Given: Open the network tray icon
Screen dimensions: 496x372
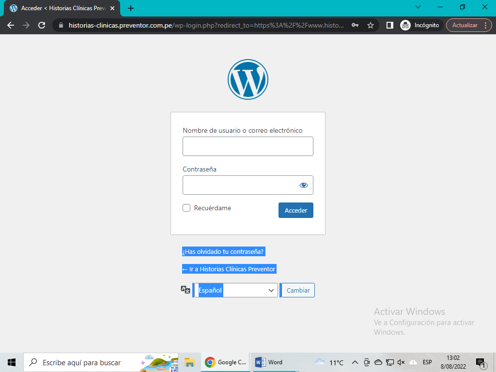Looking at the screenshot, I should click(x=390, y=362).
